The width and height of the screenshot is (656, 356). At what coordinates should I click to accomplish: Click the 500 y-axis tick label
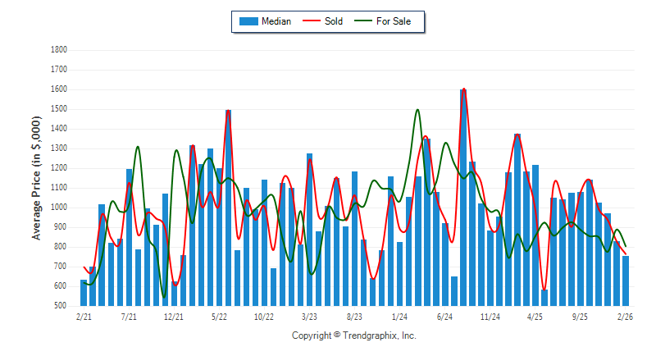pyautogui.click(x=61, y=306)
